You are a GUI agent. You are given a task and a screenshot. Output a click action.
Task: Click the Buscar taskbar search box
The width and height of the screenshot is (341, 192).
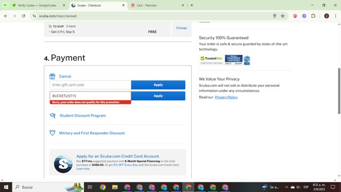coord(48,187)
